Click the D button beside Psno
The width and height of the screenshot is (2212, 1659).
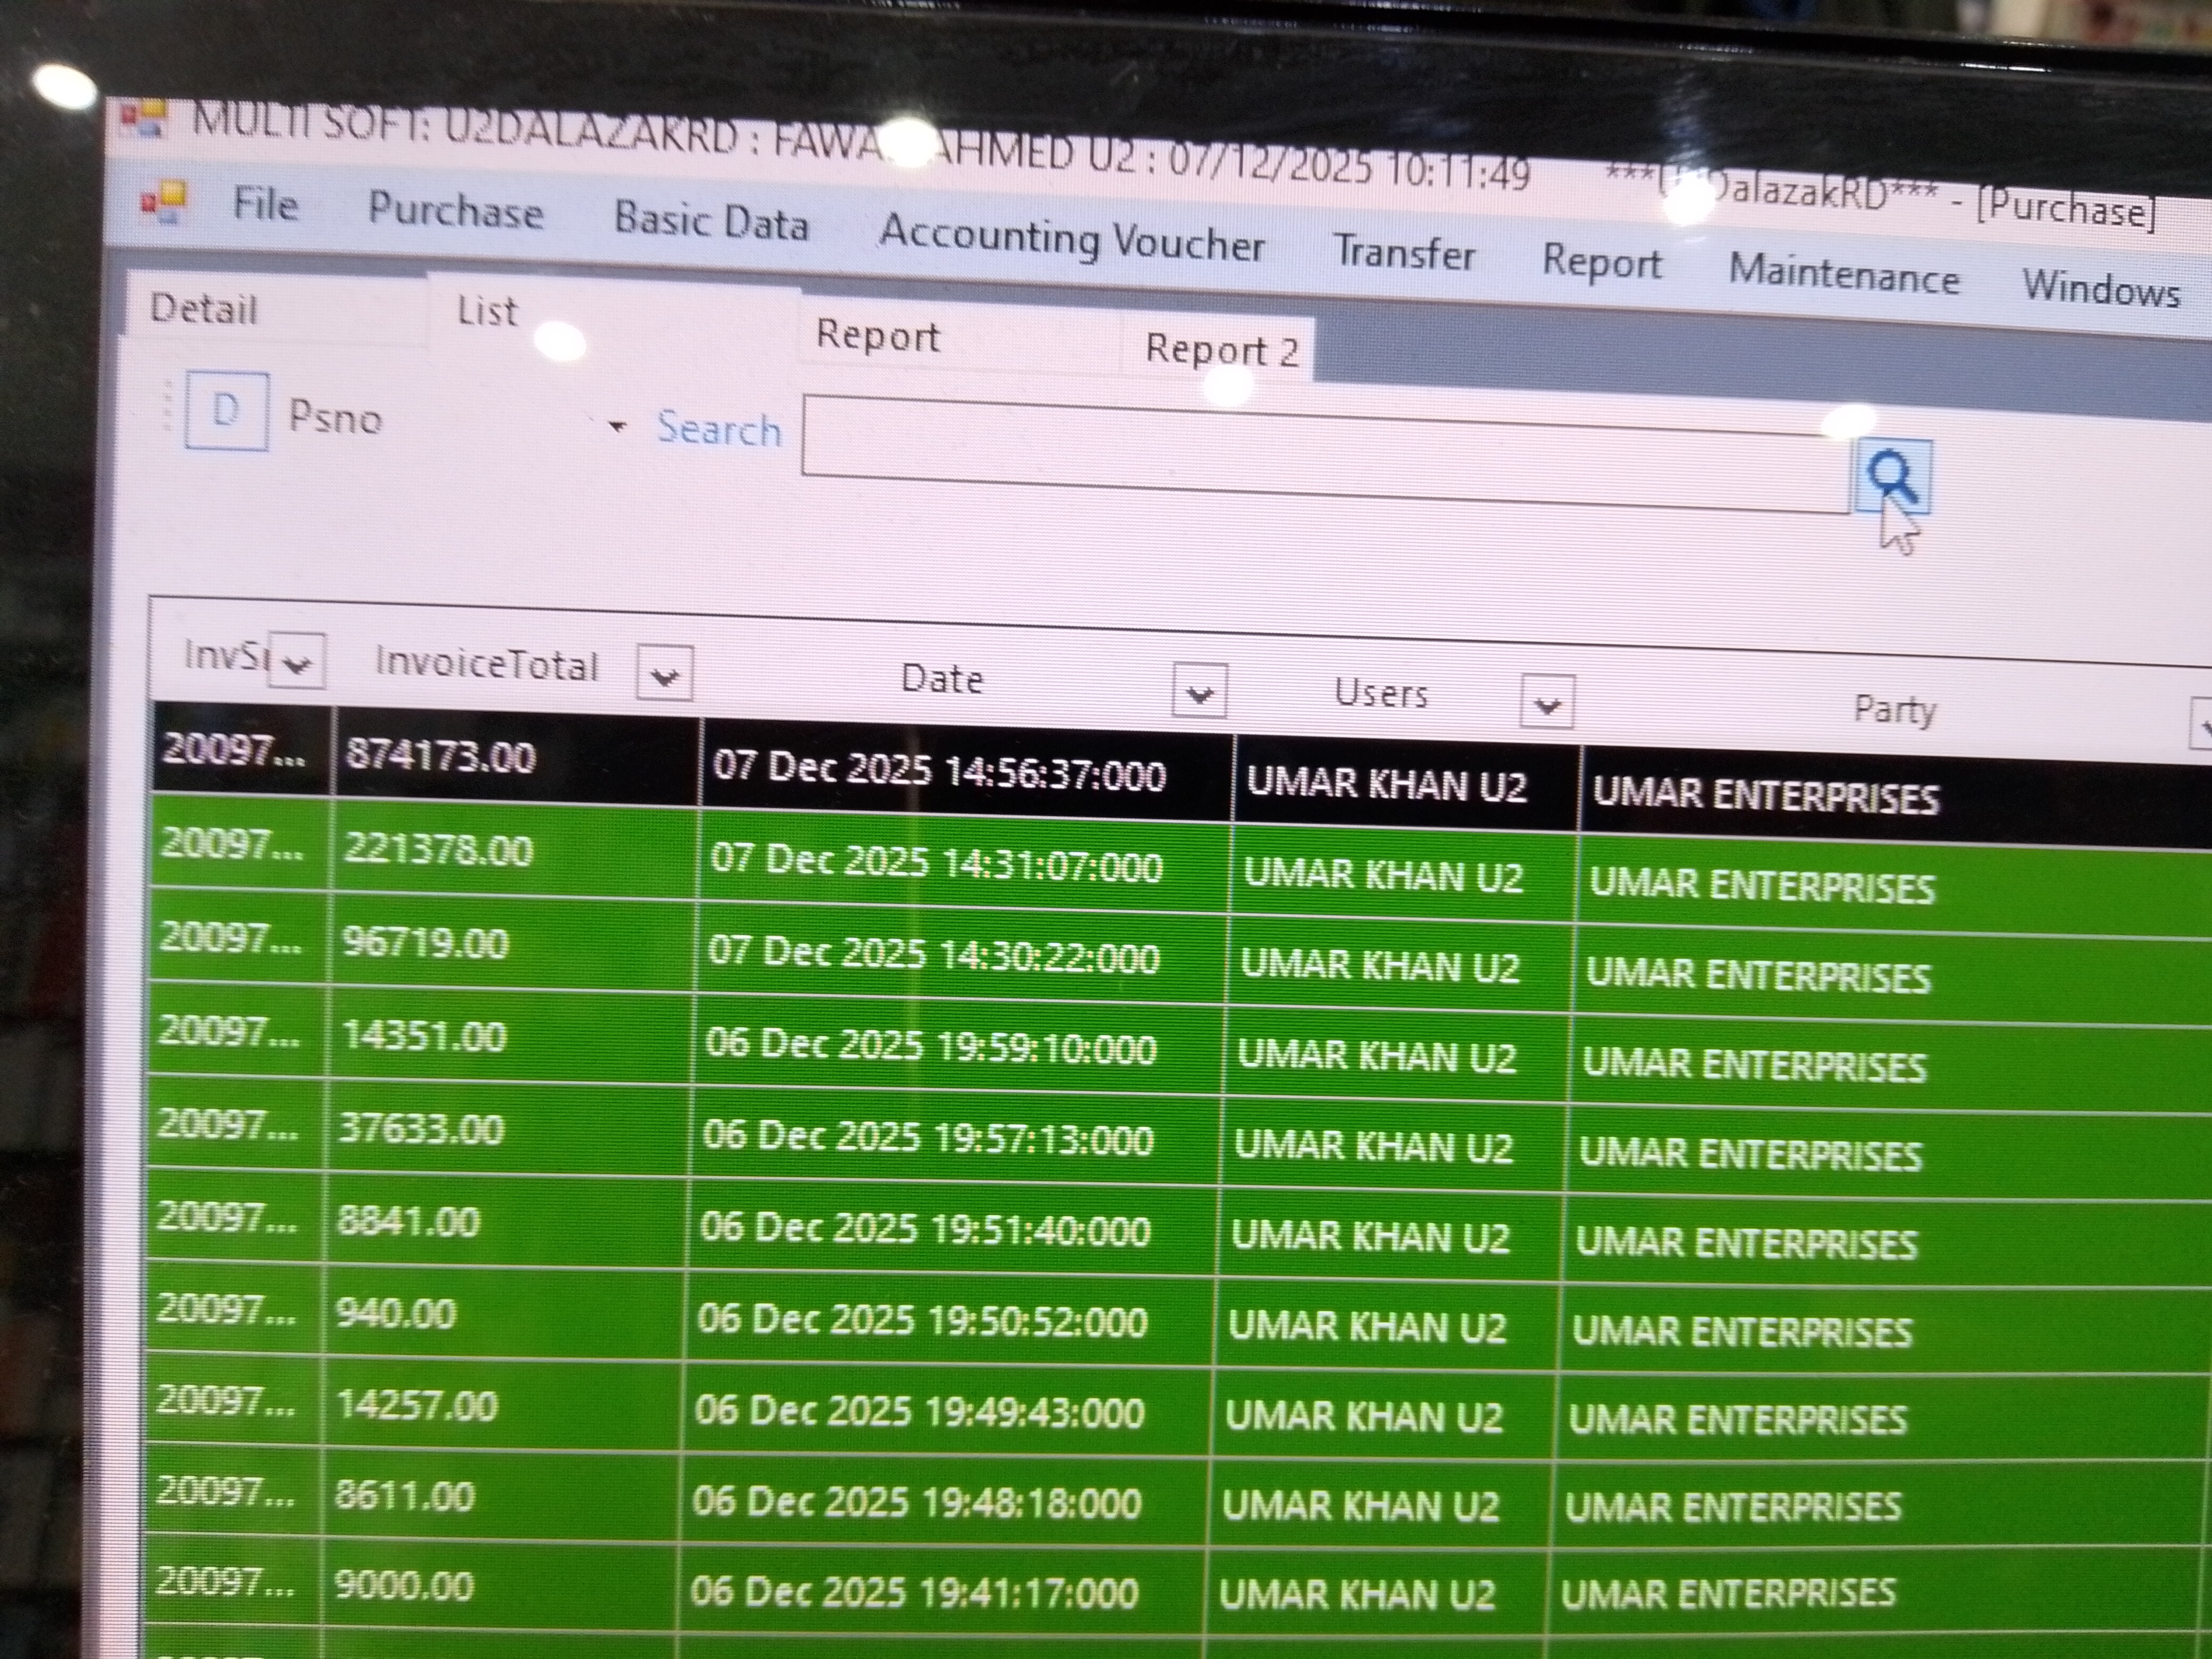tap(226, 411)
